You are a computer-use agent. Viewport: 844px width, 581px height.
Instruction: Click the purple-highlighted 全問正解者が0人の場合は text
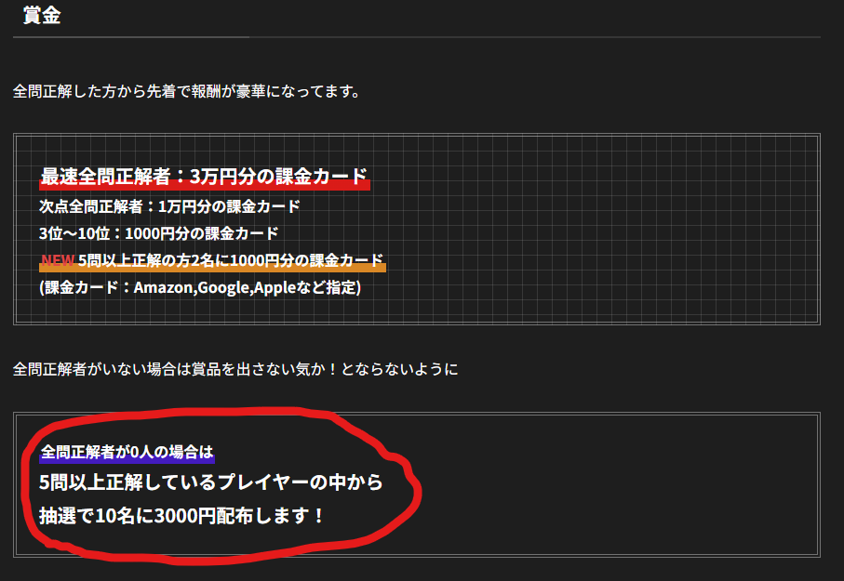point(127,453)
